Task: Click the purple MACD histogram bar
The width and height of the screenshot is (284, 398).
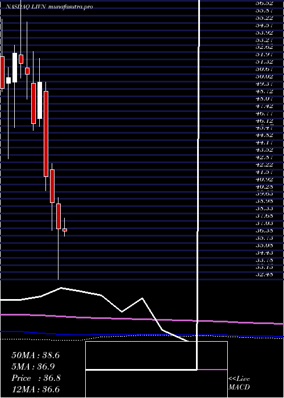Action: click(x=212, y=370)
